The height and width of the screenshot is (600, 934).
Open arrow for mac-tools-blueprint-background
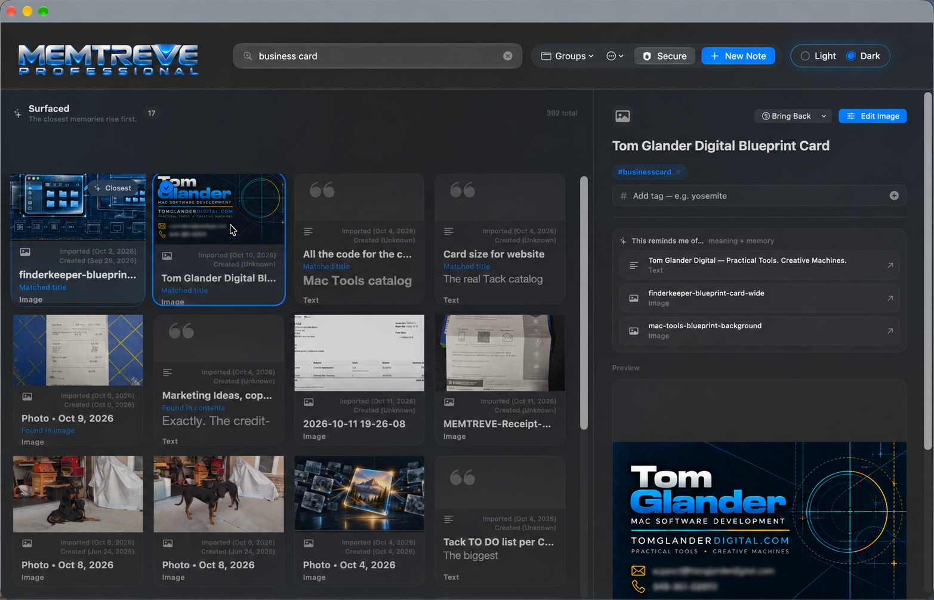tap(890, 331)
